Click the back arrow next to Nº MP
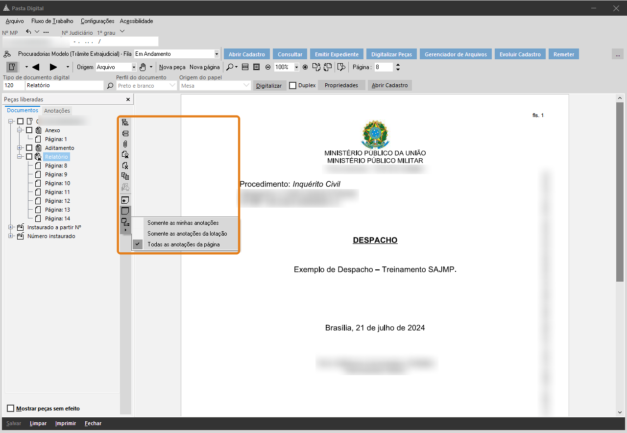The height and width of the screenshot is (433, 627). [x=28, y=32]
